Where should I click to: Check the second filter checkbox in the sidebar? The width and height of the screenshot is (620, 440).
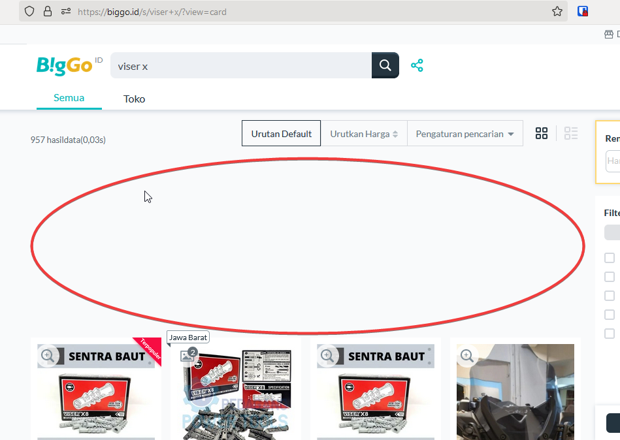pyautogui.click(x=609, y=276)
